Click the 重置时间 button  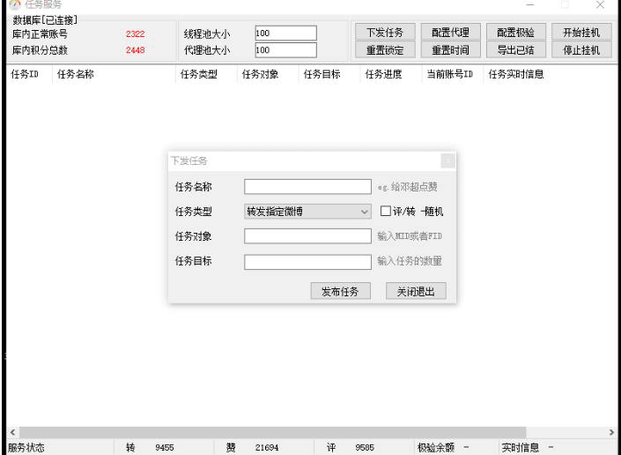(450, 50)
